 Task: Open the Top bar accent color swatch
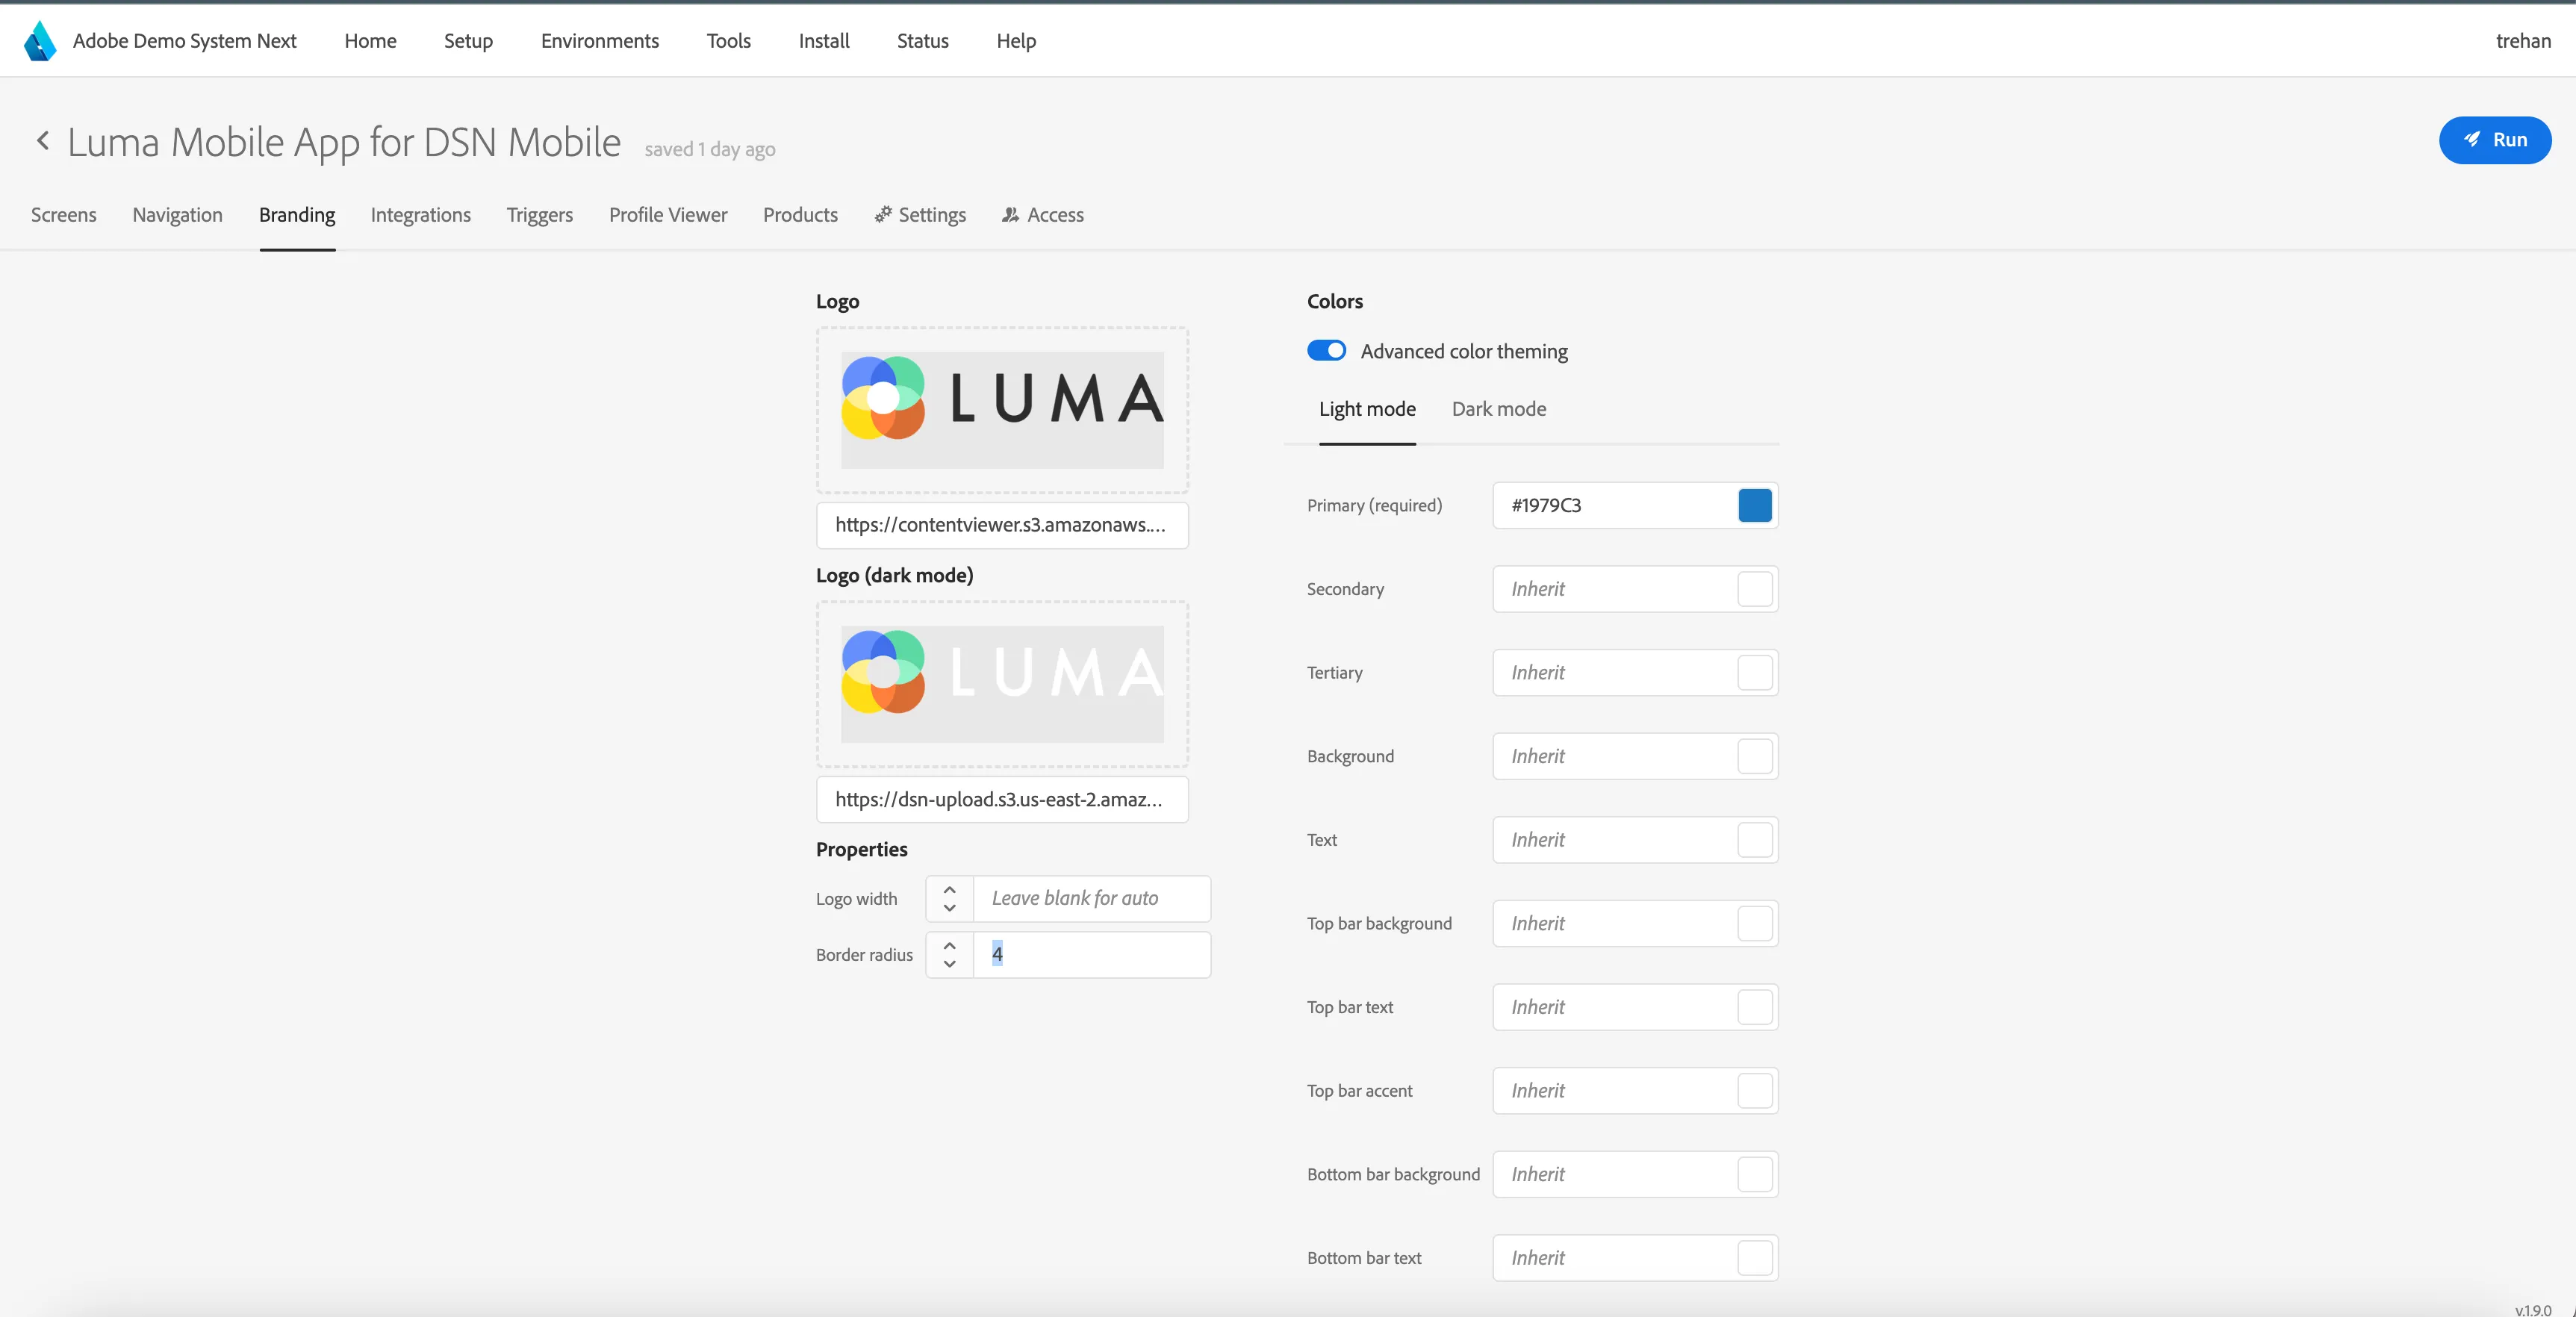(x=1754, y=1091)
